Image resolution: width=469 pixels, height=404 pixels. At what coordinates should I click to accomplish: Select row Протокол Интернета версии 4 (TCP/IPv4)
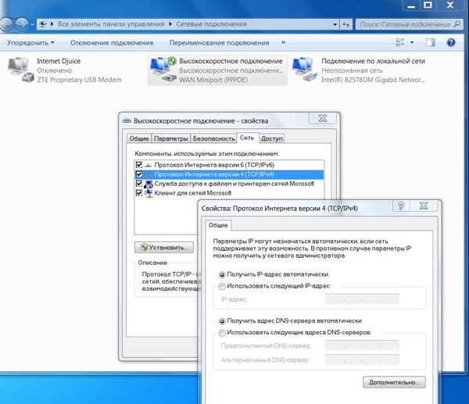coord(229,174)
